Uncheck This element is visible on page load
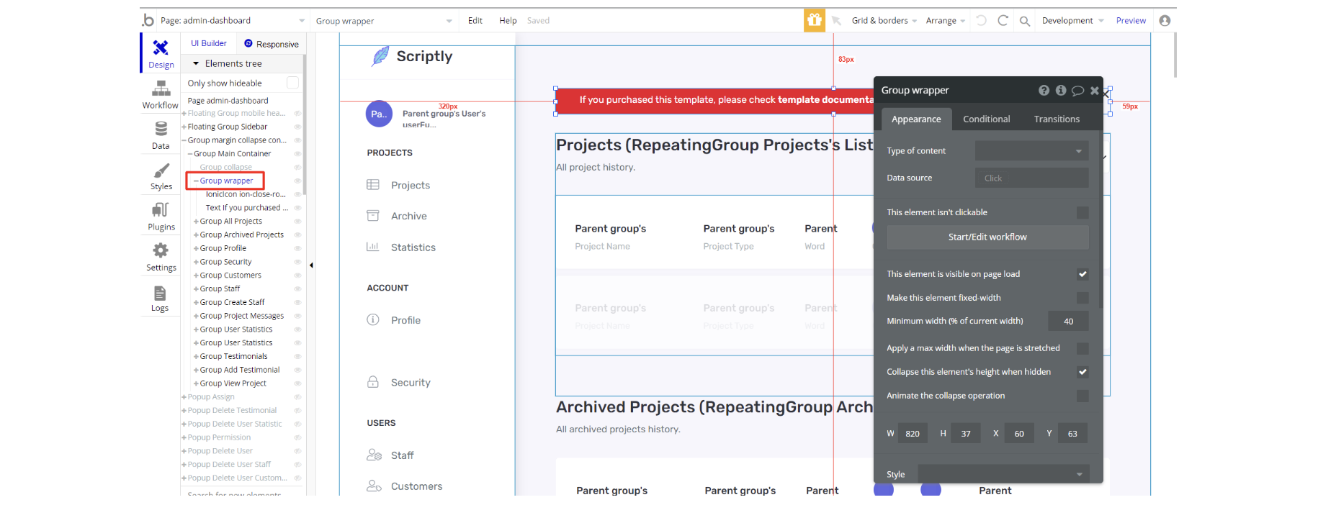 pyautogui.click(x=1082, y=274)
